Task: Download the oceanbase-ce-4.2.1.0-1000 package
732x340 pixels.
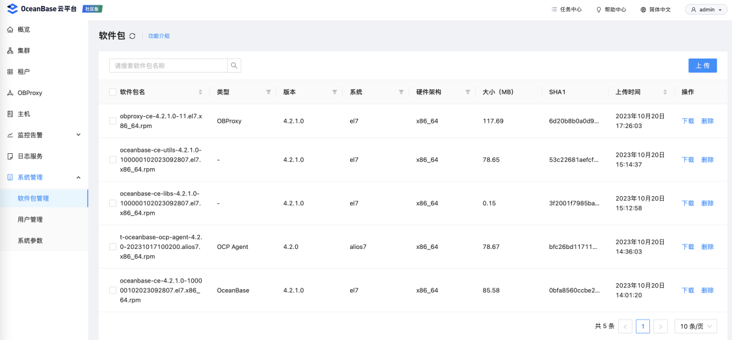Action: coord(688,290)
